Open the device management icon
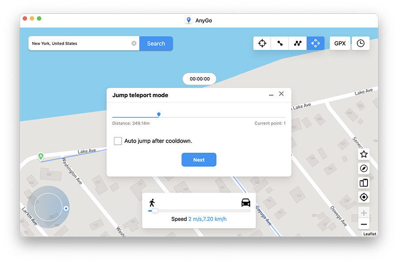This screenshot has width=398, height=263. 364,183
